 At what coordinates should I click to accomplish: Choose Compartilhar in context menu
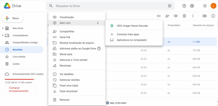pyautogui.click(x=77, y=31)
